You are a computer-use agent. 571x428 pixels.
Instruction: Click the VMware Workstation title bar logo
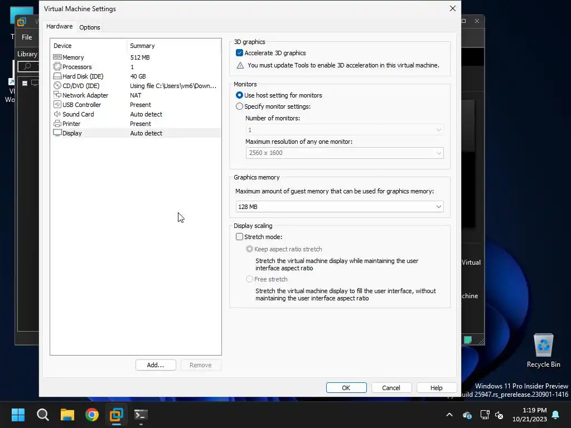click(x=22, y=22)
